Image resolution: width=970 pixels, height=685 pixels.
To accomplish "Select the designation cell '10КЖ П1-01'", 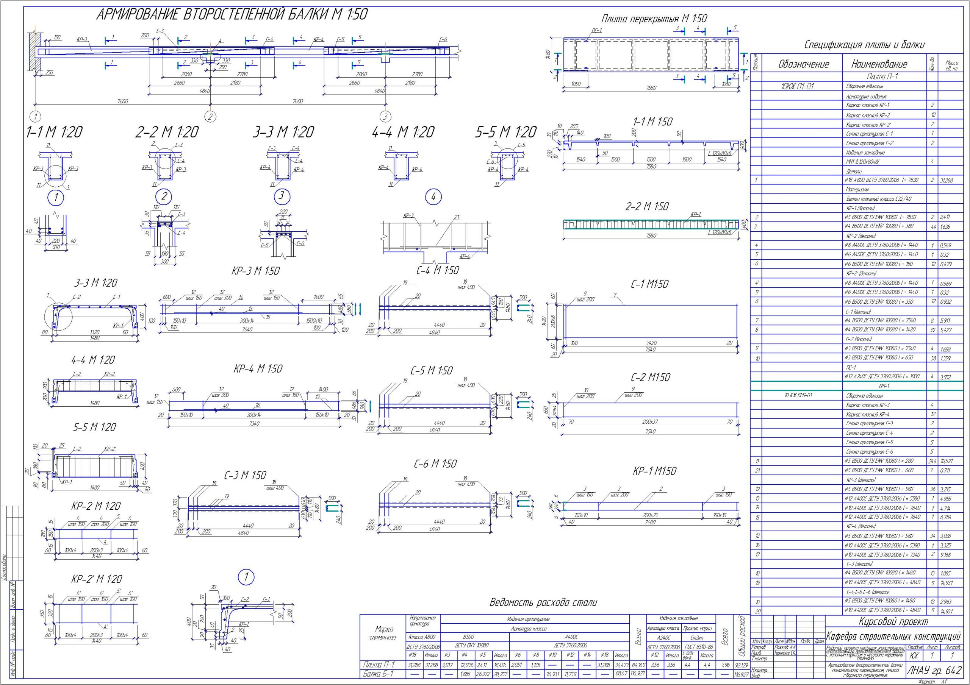I will pos(798,86).
